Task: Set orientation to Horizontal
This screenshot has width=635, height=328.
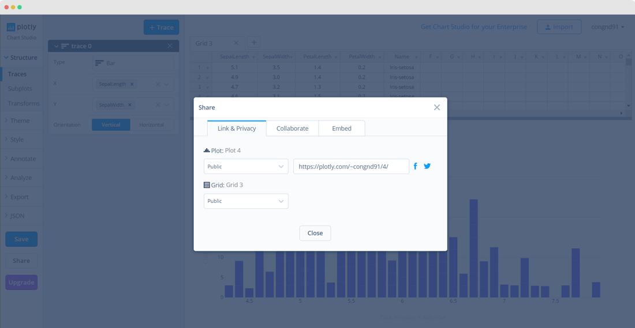Action: pos(151,125)
